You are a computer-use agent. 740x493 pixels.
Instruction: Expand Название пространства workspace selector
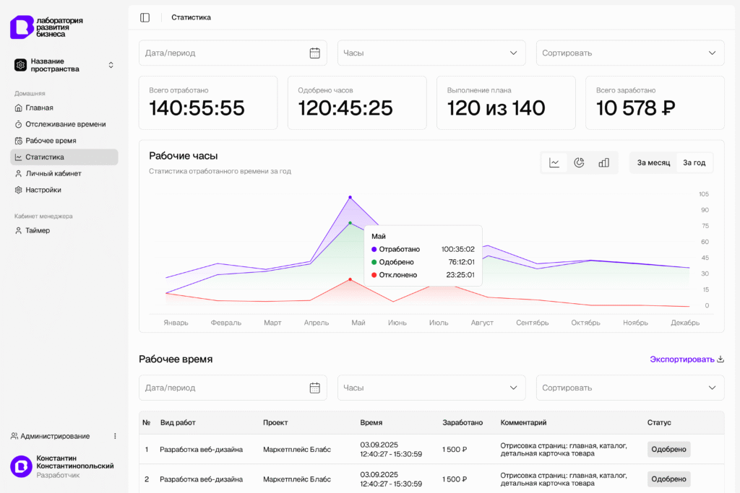(x=64, y=65)
